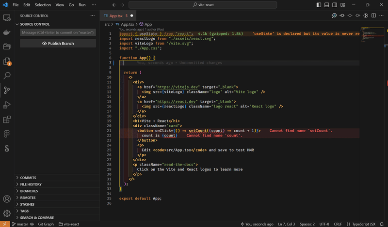Toggle the primary side bar visibility
Viewport: 388px width, 227px height.
(319, 5)
